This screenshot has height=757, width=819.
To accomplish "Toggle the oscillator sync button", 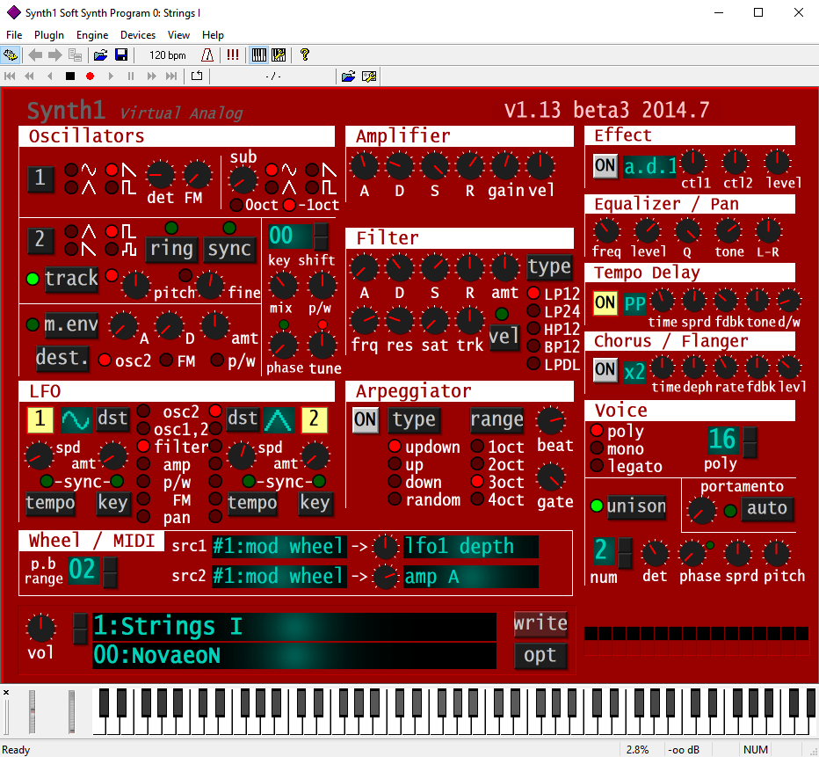I will pos(230,249).
